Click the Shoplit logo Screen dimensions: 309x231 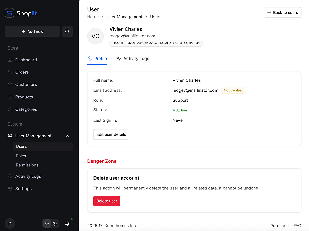point(21,13)
